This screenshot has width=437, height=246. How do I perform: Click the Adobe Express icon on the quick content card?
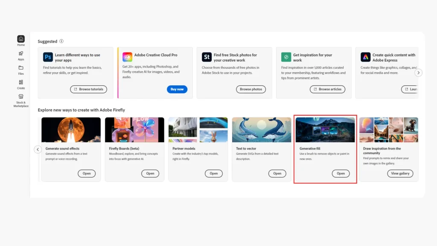365,56
